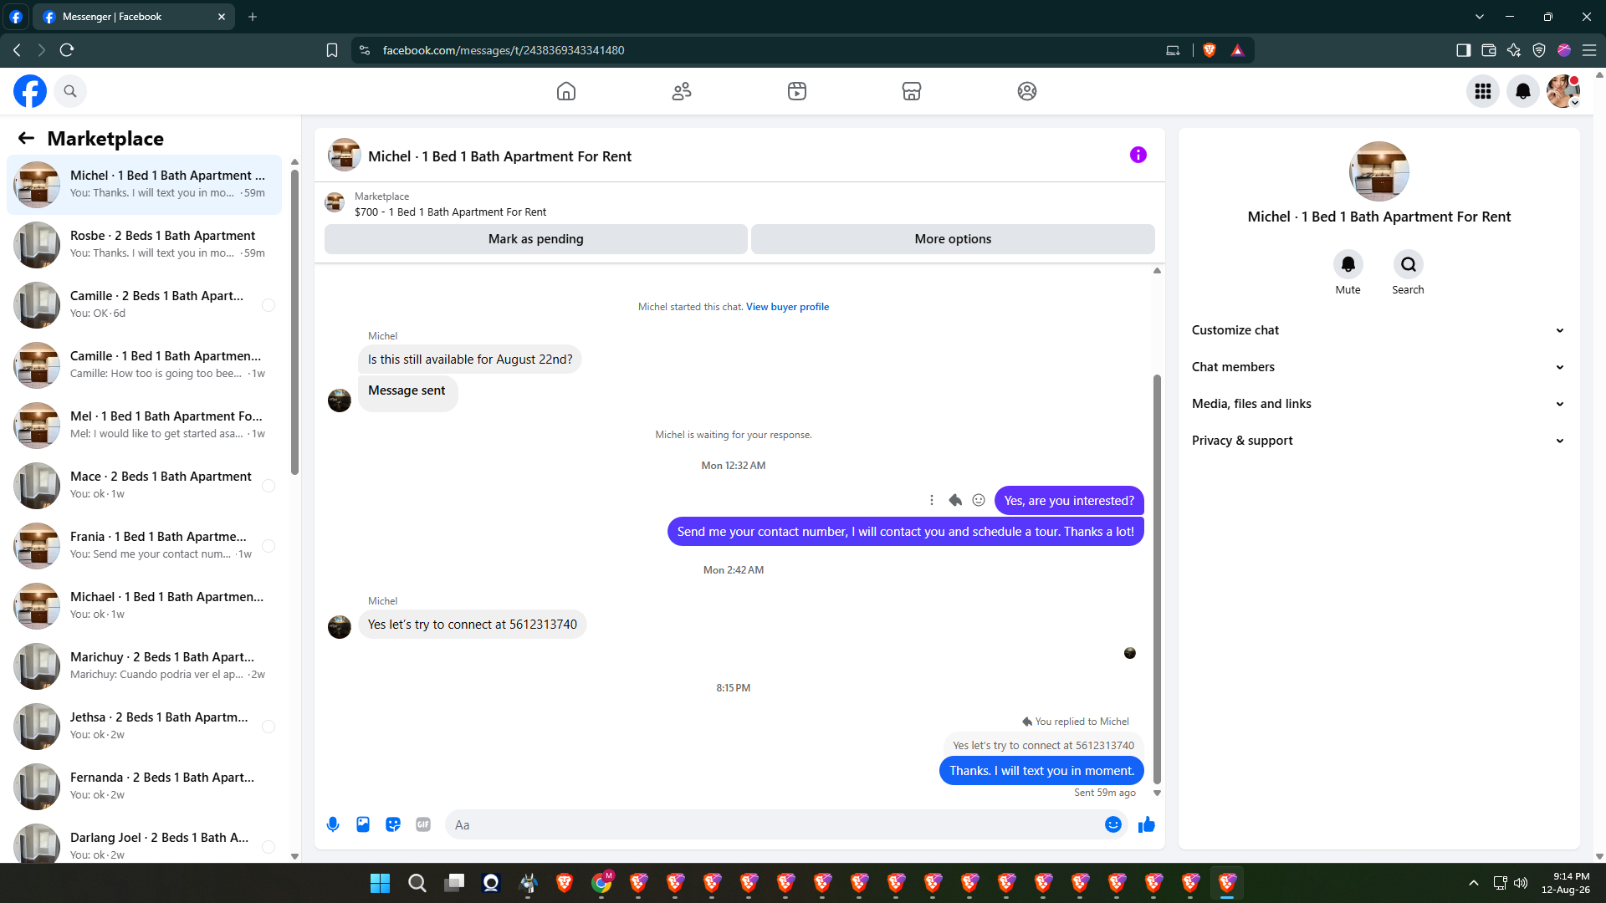Viewport: 1606px width, 903px height.
Task: Click quoted reply 'Yes let's try to connect'
Action: (x=1043, y=745)
